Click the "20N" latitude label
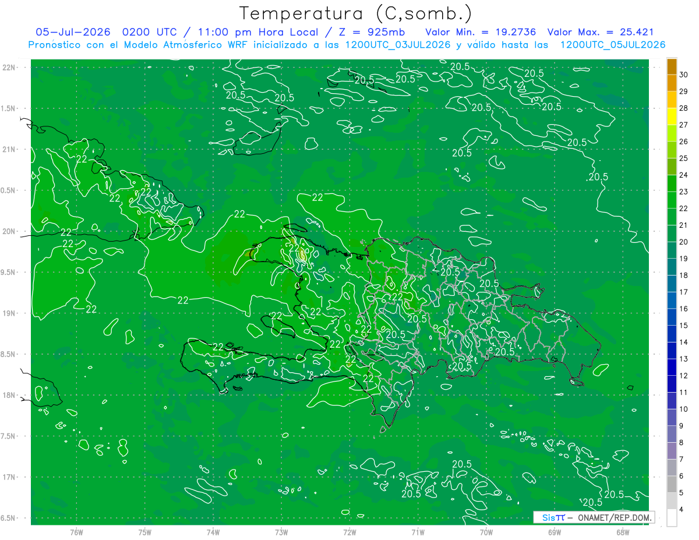 click(x=10, y=231)
